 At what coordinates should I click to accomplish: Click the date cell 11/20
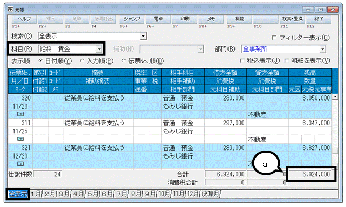point(20,106)
